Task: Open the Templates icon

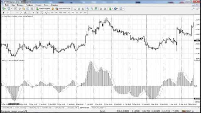Action: (x=121, y=9)
